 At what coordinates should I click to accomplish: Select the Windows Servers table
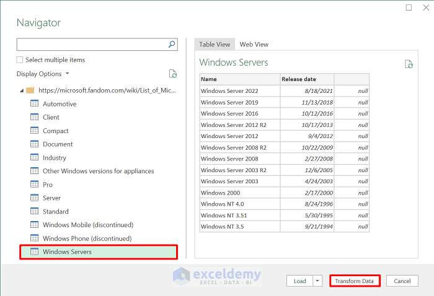coord(99,252)
